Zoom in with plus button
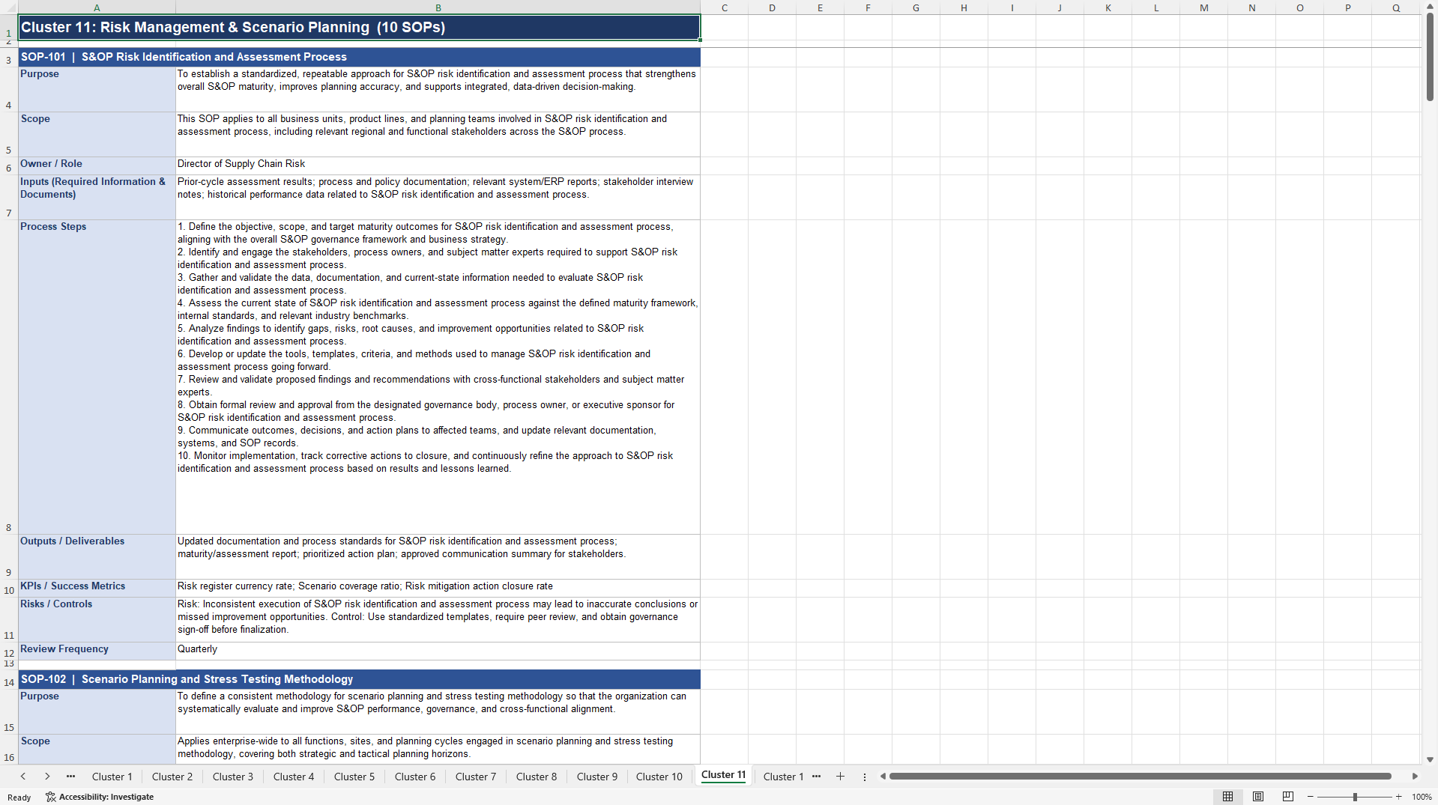This screenshot has width=1438, height=805. click(x=1398, y=798)
